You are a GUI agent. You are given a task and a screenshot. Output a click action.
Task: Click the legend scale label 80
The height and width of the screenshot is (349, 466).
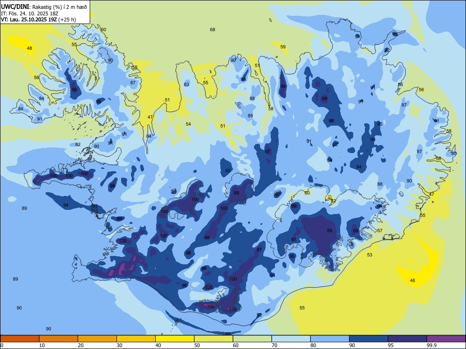pos(313,345)
